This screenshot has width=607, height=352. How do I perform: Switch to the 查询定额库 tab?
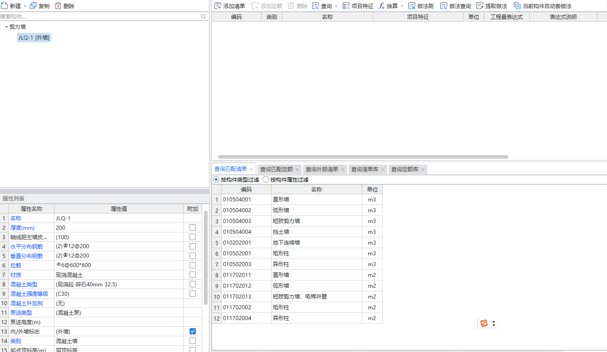pyautogui.click(x=405, y=169)
